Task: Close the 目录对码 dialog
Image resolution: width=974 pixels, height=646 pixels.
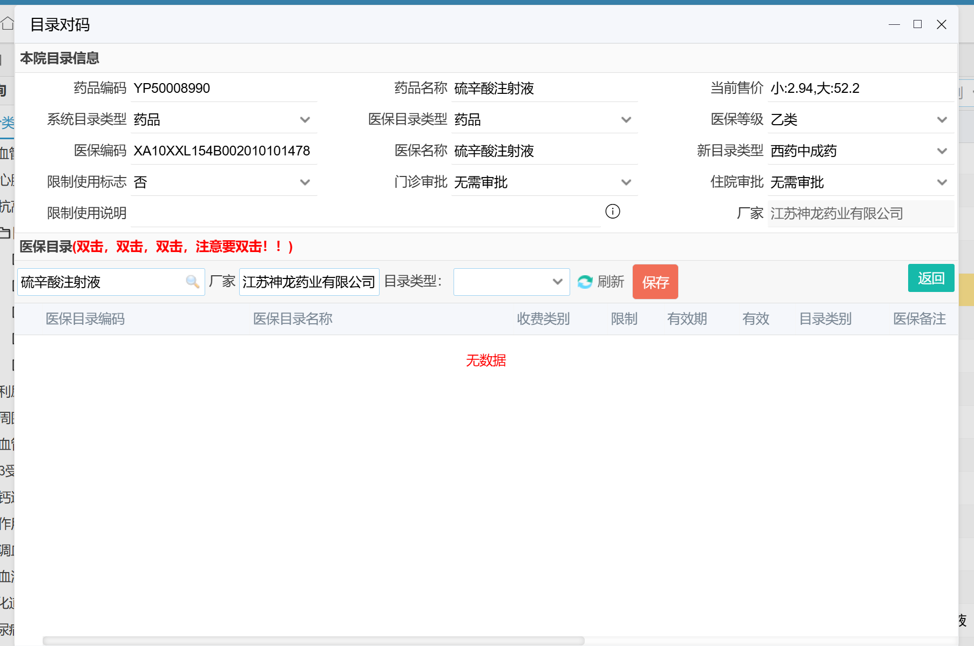Action: click(941, 24)
